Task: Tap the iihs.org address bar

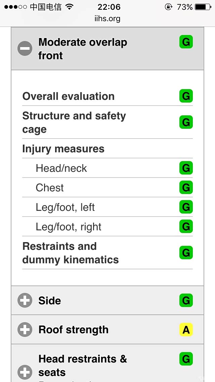Action: pyautogui.click(x=107, y=19)
